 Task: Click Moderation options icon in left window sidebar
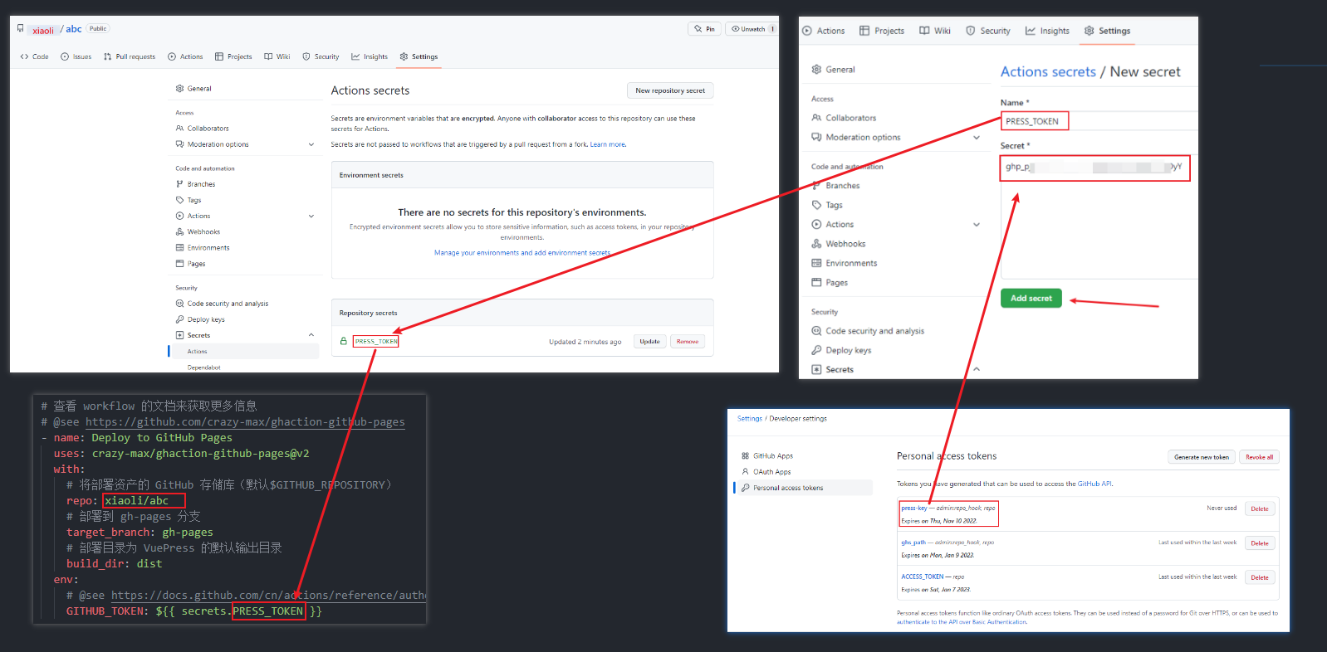coord(179,144)
